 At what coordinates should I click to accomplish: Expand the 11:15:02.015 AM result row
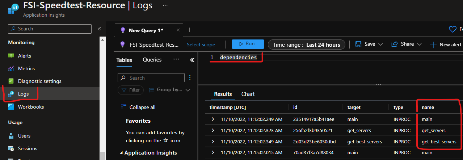click(213, 153)
